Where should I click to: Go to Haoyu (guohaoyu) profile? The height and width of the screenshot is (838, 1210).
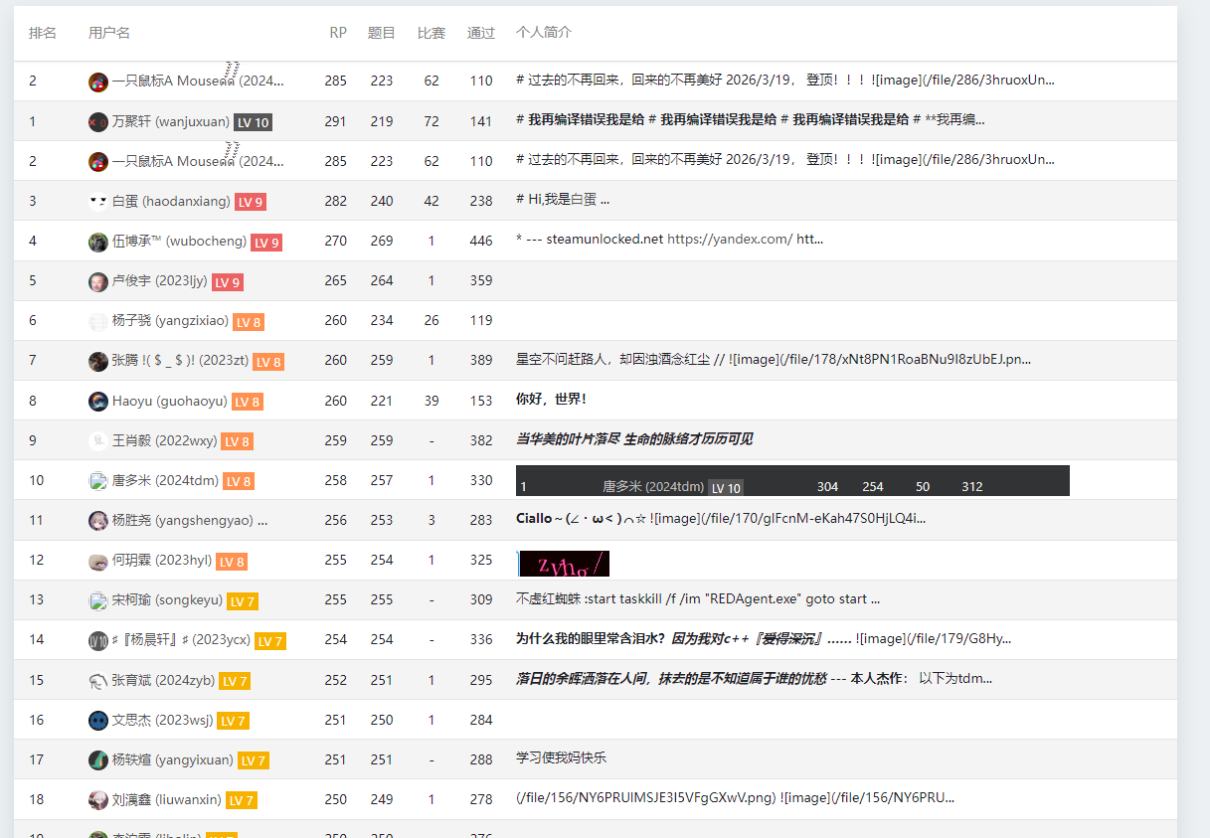point(170,401)
